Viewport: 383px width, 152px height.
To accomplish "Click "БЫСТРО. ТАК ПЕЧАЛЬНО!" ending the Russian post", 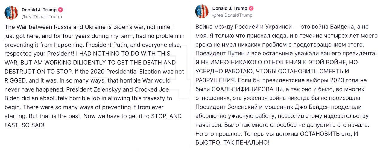I will [232, 143].
